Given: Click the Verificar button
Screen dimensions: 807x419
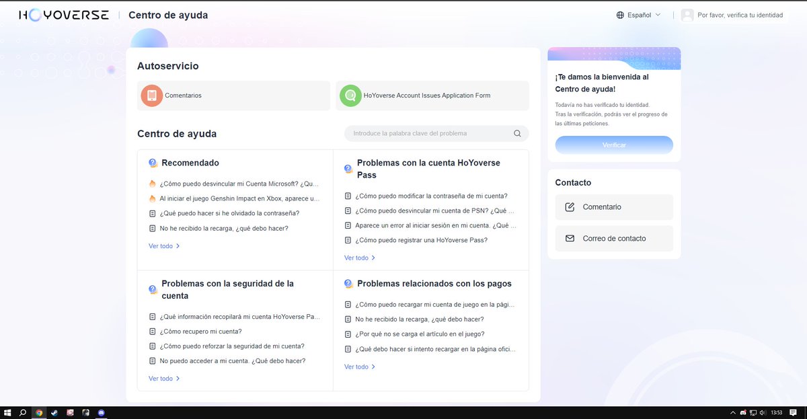Looking at the screenshot, I should (614, 145).
